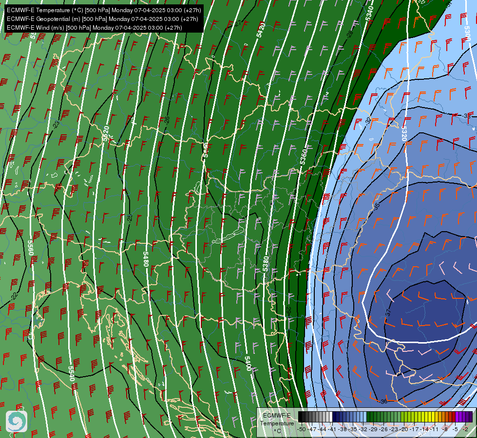Click the -27 isotherm label on the map

pyautogui.click(x=237, y=23)
